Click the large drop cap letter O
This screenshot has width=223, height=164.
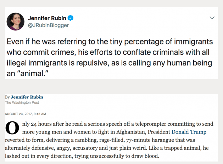(x=12, y=128)
